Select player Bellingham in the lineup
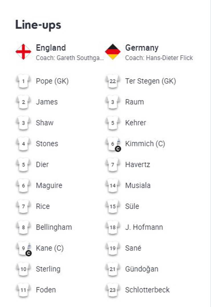 point(54,227)
